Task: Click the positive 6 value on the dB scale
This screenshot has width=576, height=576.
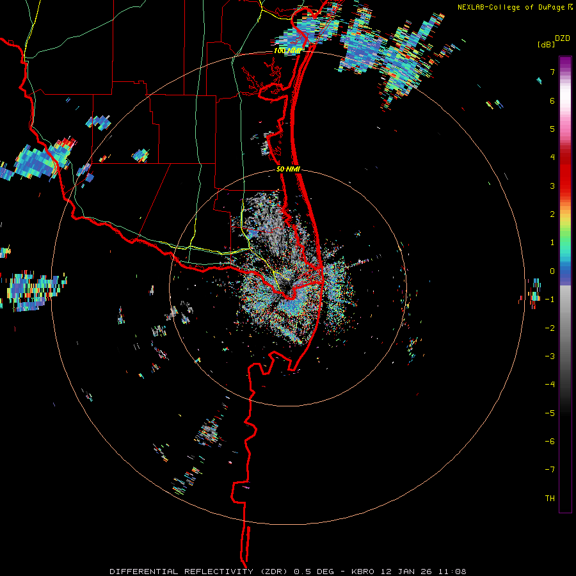Action: coord(552,100)
